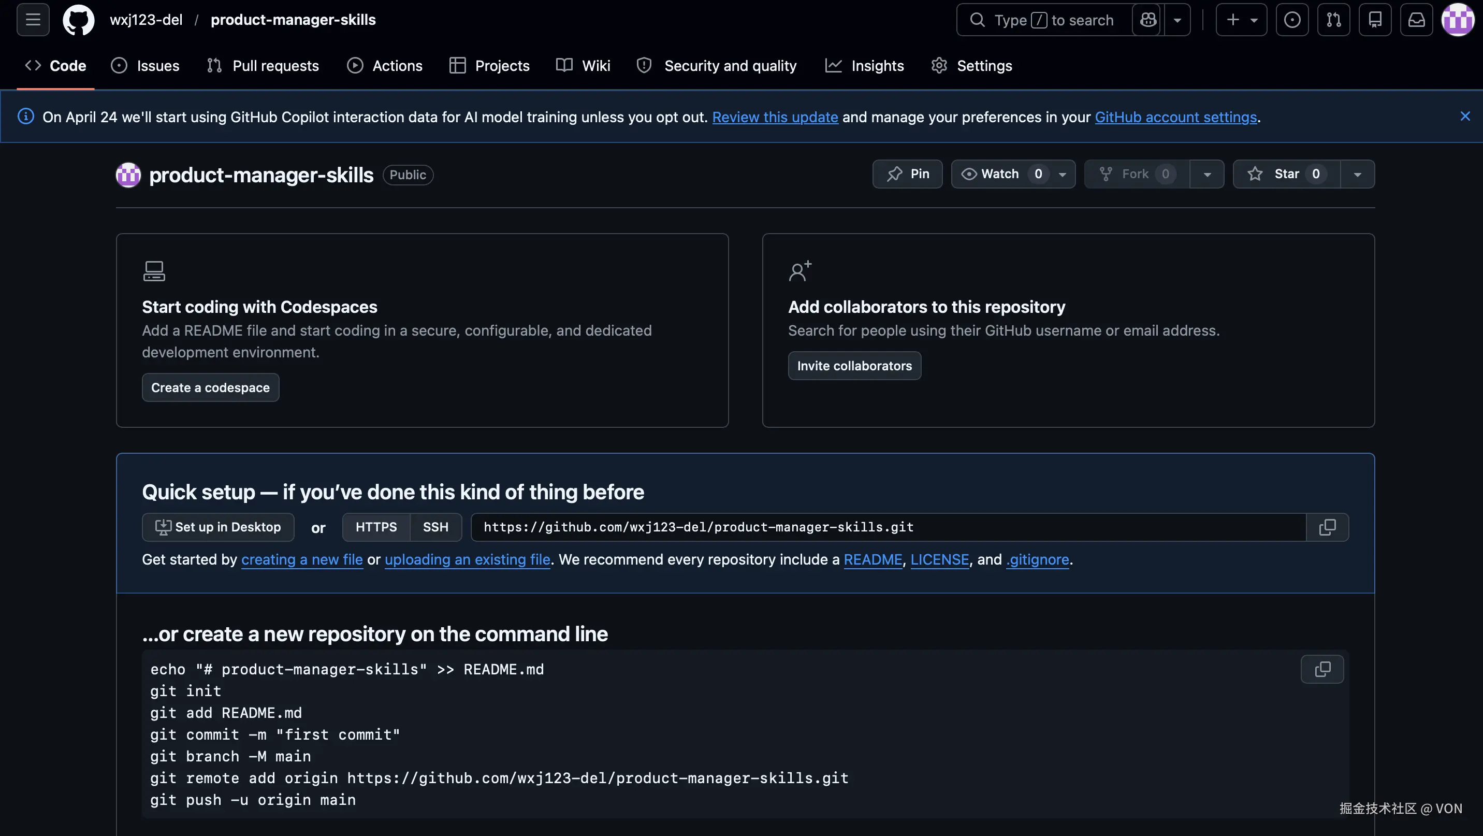Follow the uploading an existing file link

(x=467, y=559)
